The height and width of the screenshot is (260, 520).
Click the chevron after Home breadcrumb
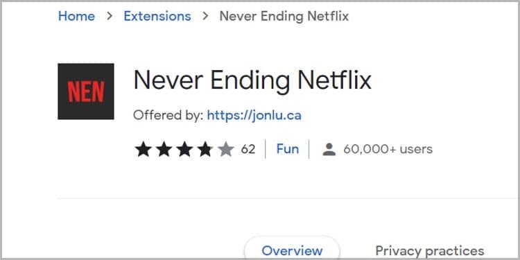[x=110, y=16]
